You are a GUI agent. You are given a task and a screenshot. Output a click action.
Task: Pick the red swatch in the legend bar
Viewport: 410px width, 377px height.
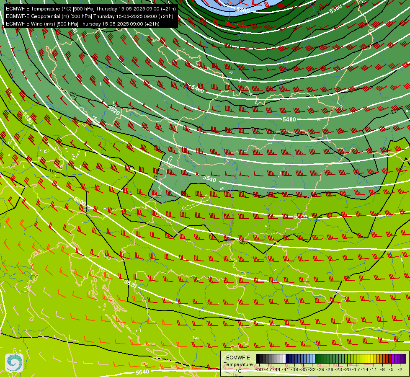[390, 359]
